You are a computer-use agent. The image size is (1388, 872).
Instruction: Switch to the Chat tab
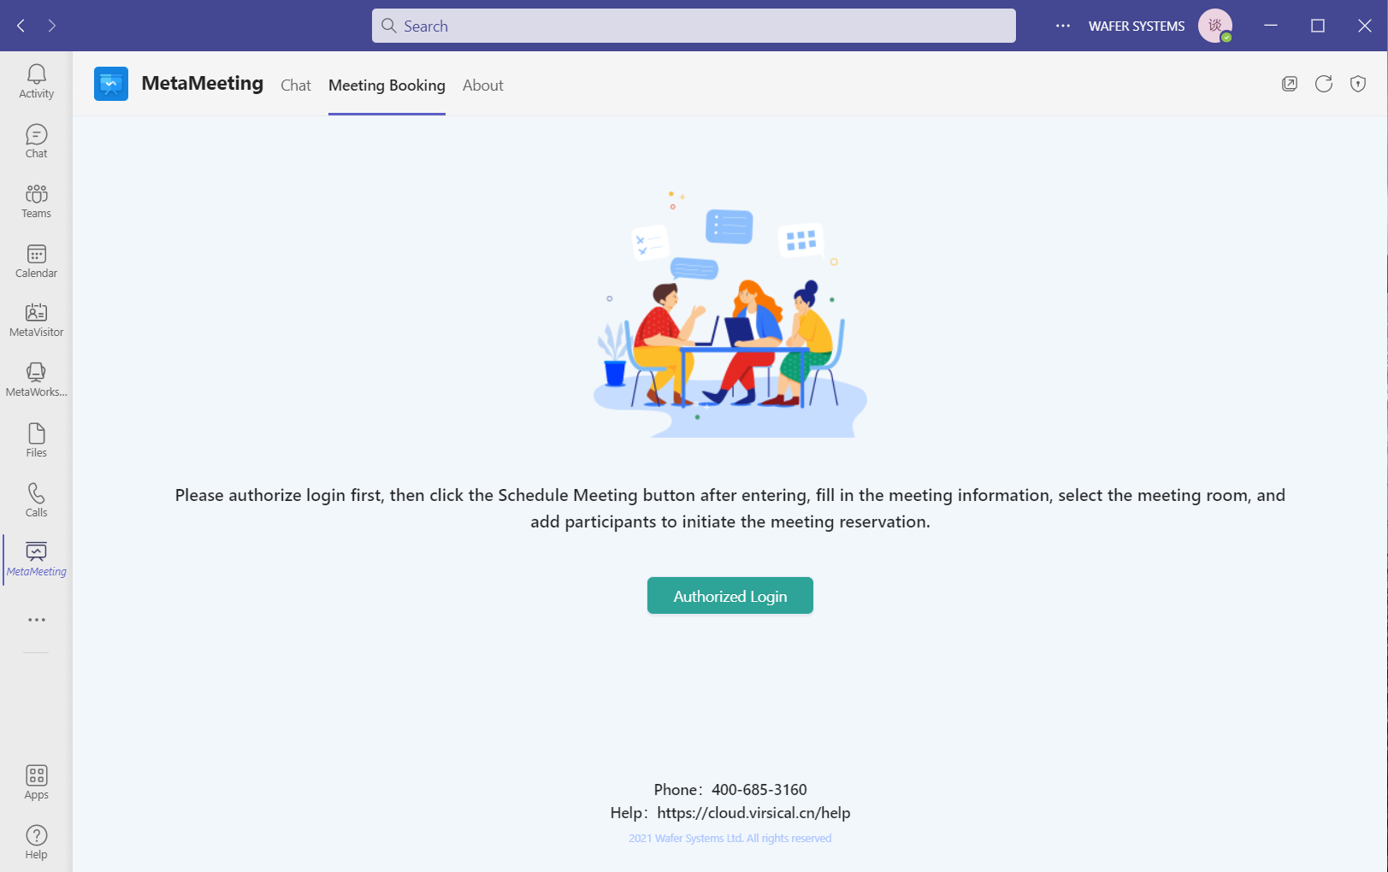point(296,85)
